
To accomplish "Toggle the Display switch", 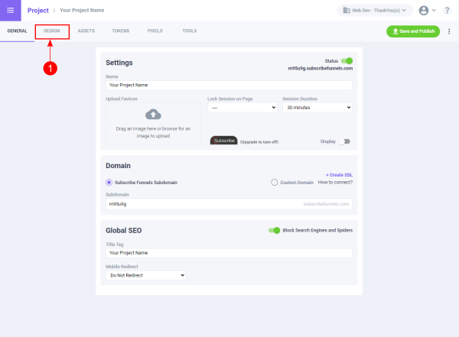I will click(x=345, y=141).
